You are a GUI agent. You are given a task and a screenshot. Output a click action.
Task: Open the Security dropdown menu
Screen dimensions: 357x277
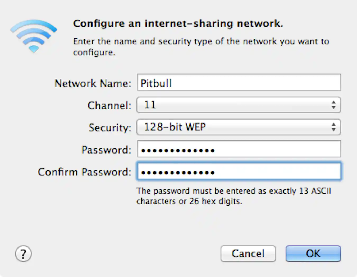[x=238, y=127]
